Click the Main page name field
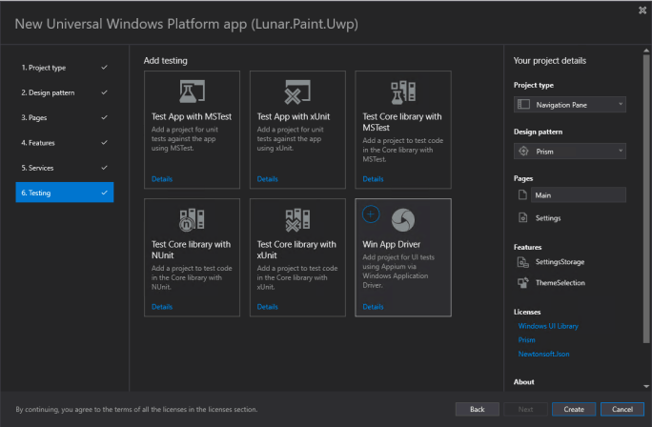The image size is (652, 427). pyautogui.click(x=579, y=195)
